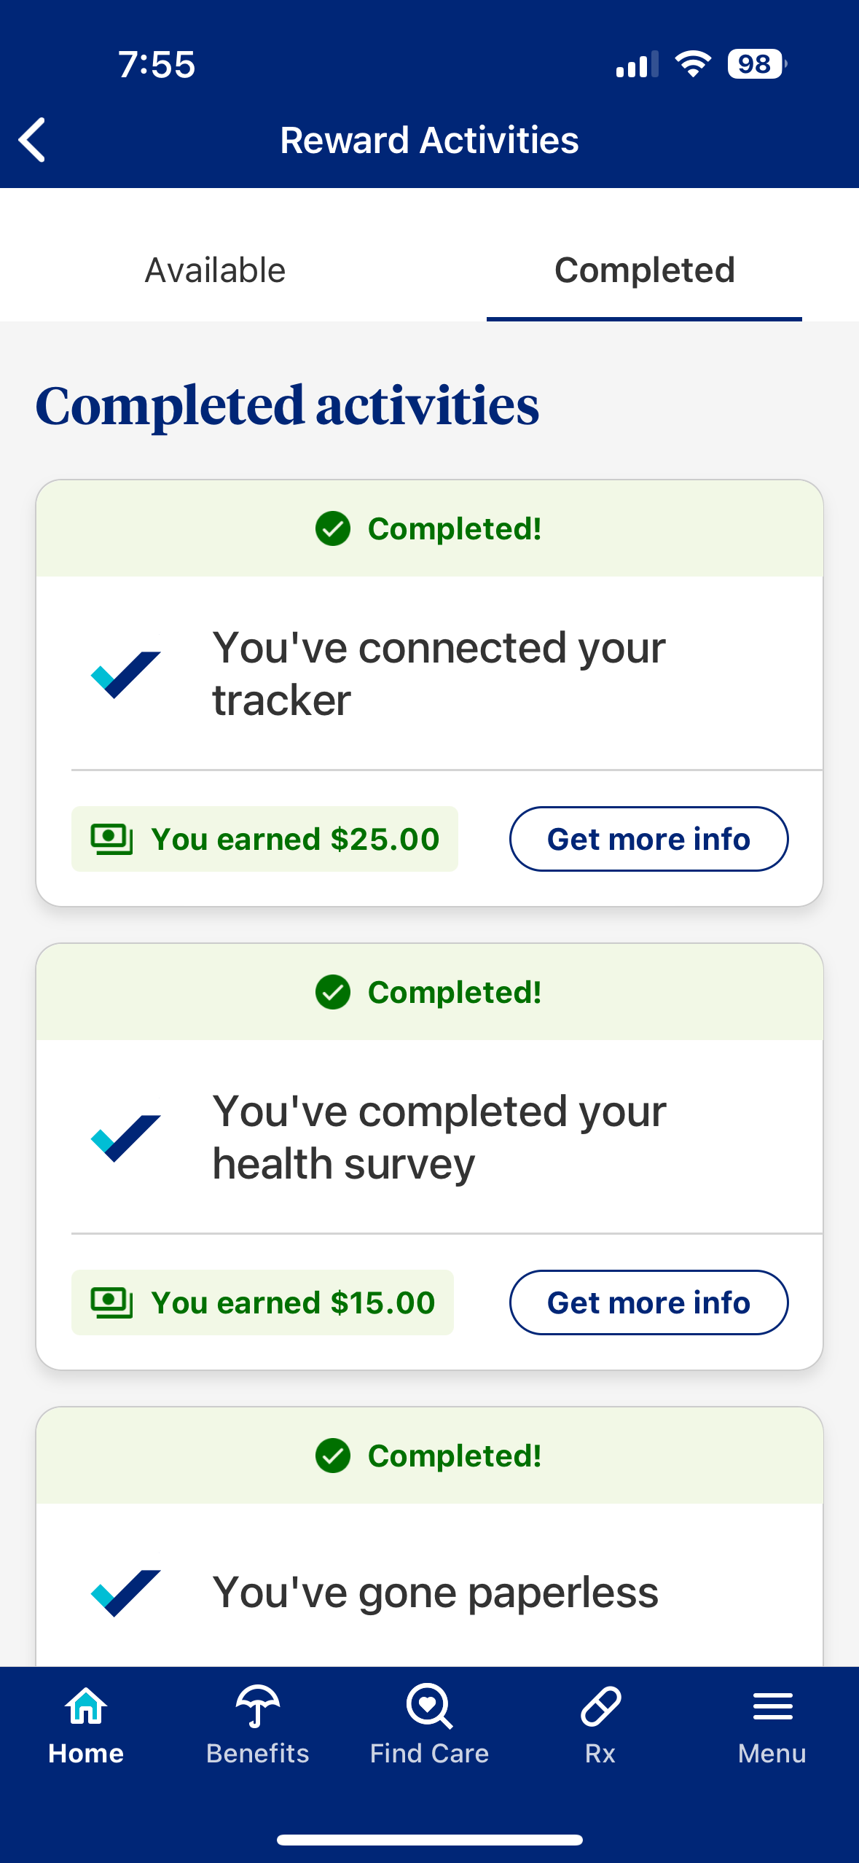Get more info on health survey reward

pos(648,1302)
